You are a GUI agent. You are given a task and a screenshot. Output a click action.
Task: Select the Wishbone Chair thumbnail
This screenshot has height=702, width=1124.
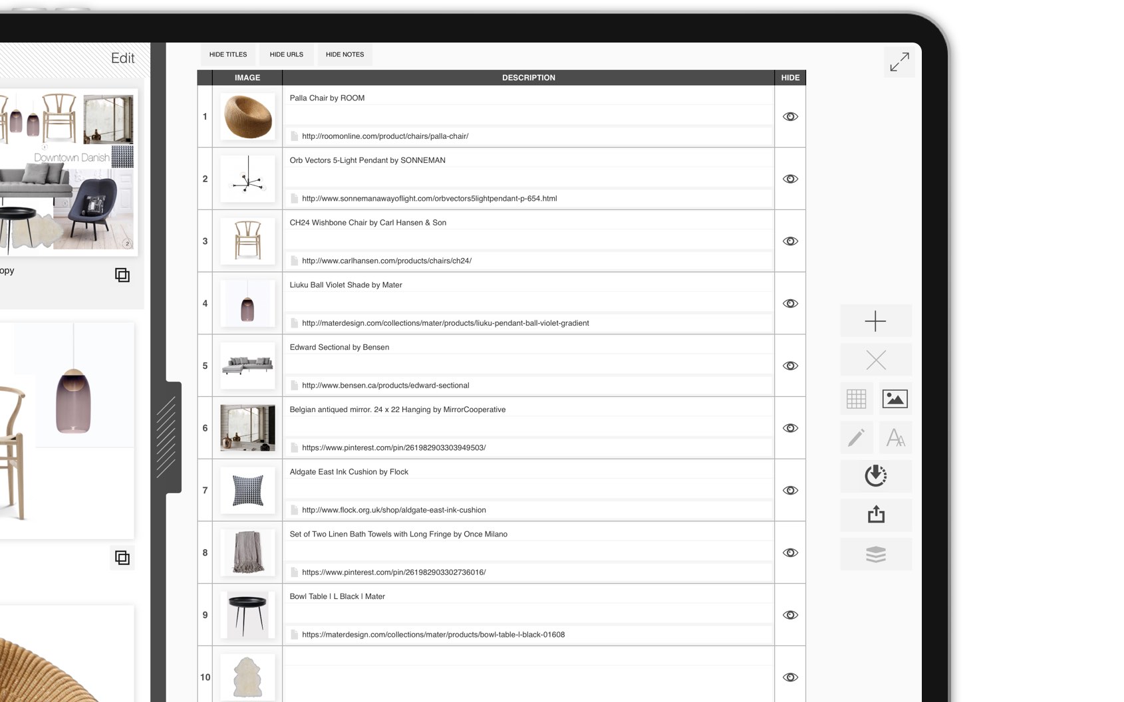[x=247, y=241]
